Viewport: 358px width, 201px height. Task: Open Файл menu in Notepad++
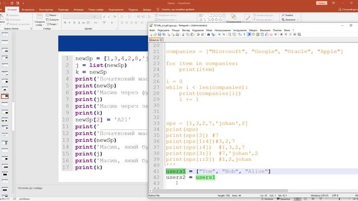point(152,30)
